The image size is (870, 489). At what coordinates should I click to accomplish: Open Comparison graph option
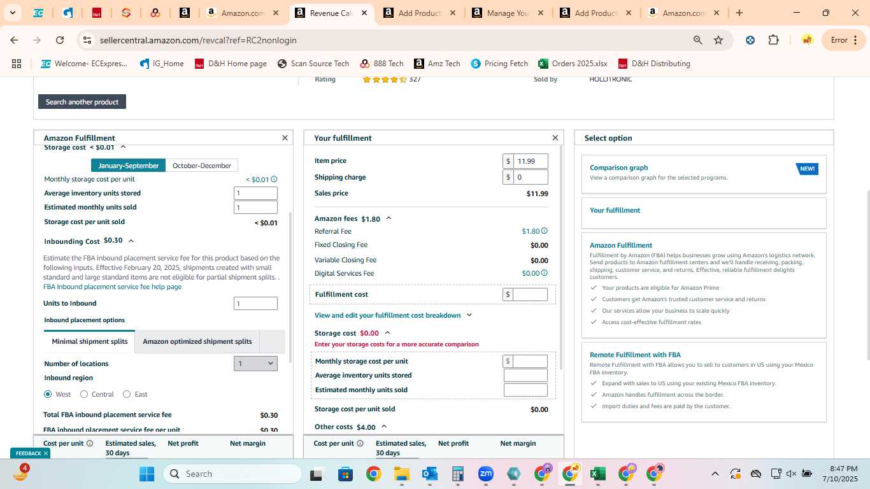pos(704,174)
